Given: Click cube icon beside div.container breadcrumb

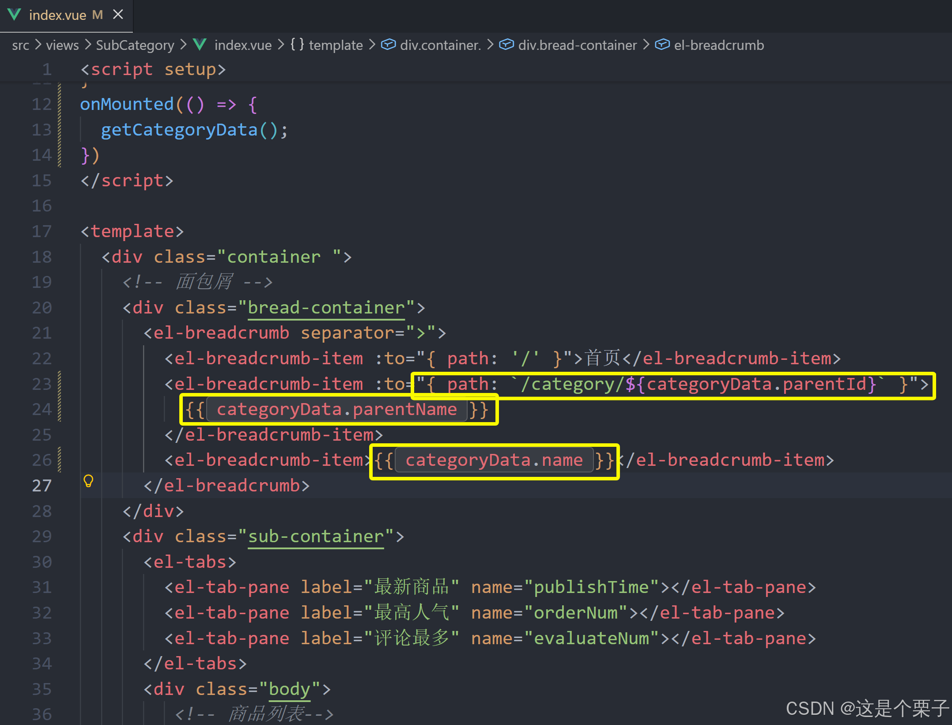Looking at the screenshot, I should click(x=388, y=45).
